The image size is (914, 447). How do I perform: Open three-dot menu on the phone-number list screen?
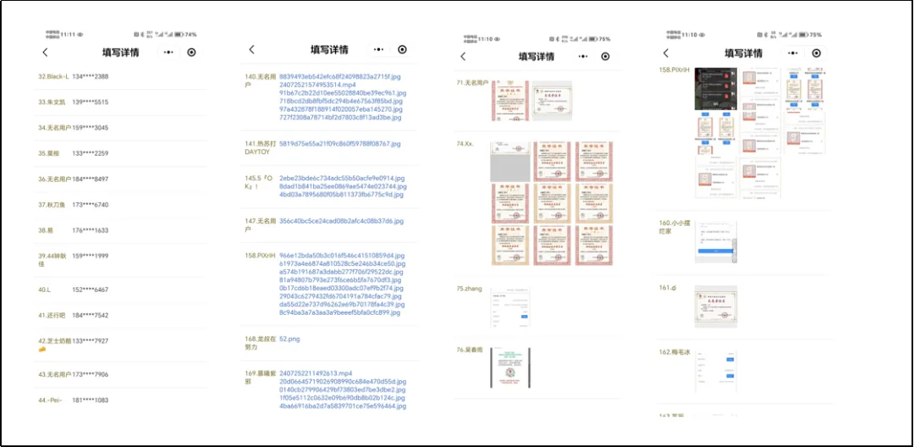click(x=168, y=52)
